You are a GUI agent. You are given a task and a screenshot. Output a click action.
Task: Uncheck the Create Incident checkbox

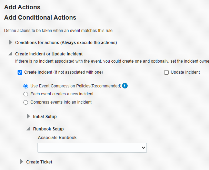click(x=20, y=72)
